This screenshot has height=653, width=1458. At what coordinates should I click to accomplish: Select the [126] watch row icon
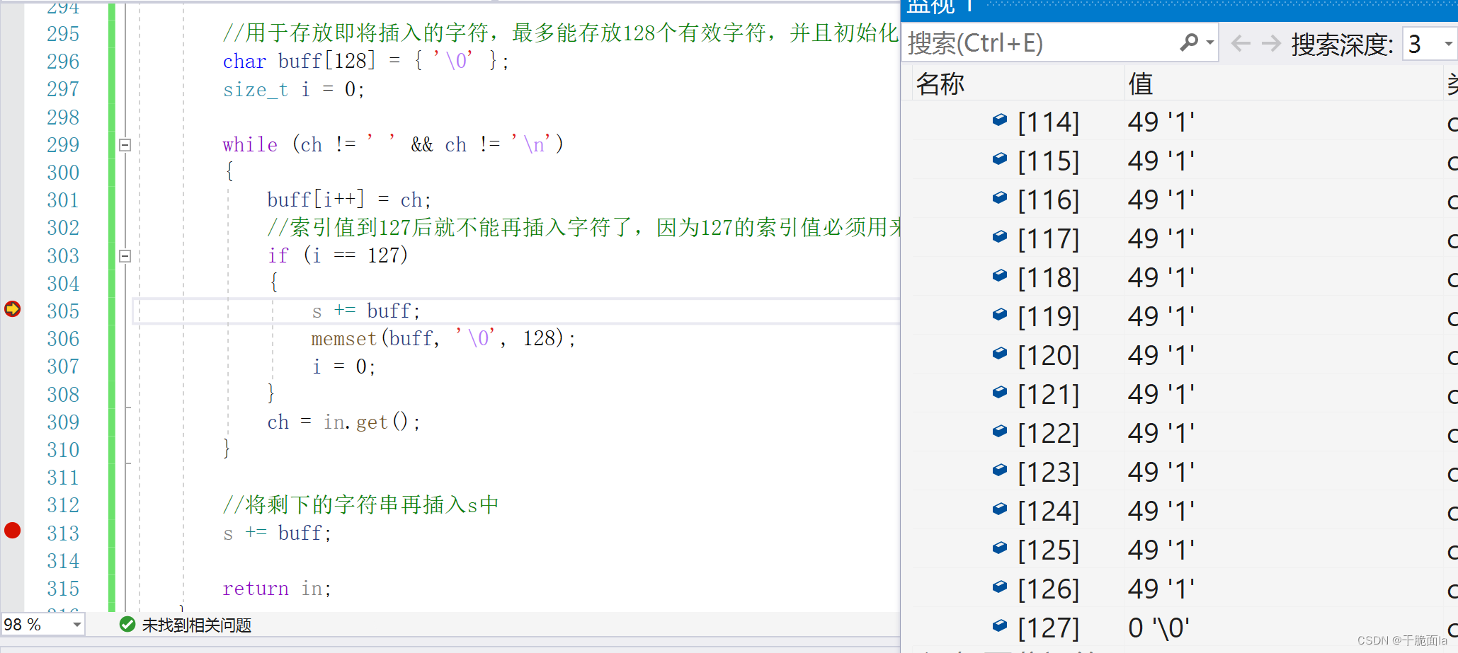(x=1000, y=586)
